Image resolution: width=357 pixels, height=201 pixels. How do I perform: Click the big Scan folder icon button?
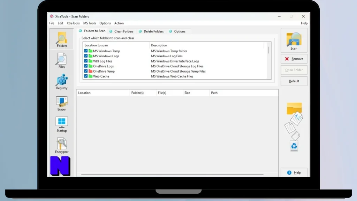pos(294,40)
